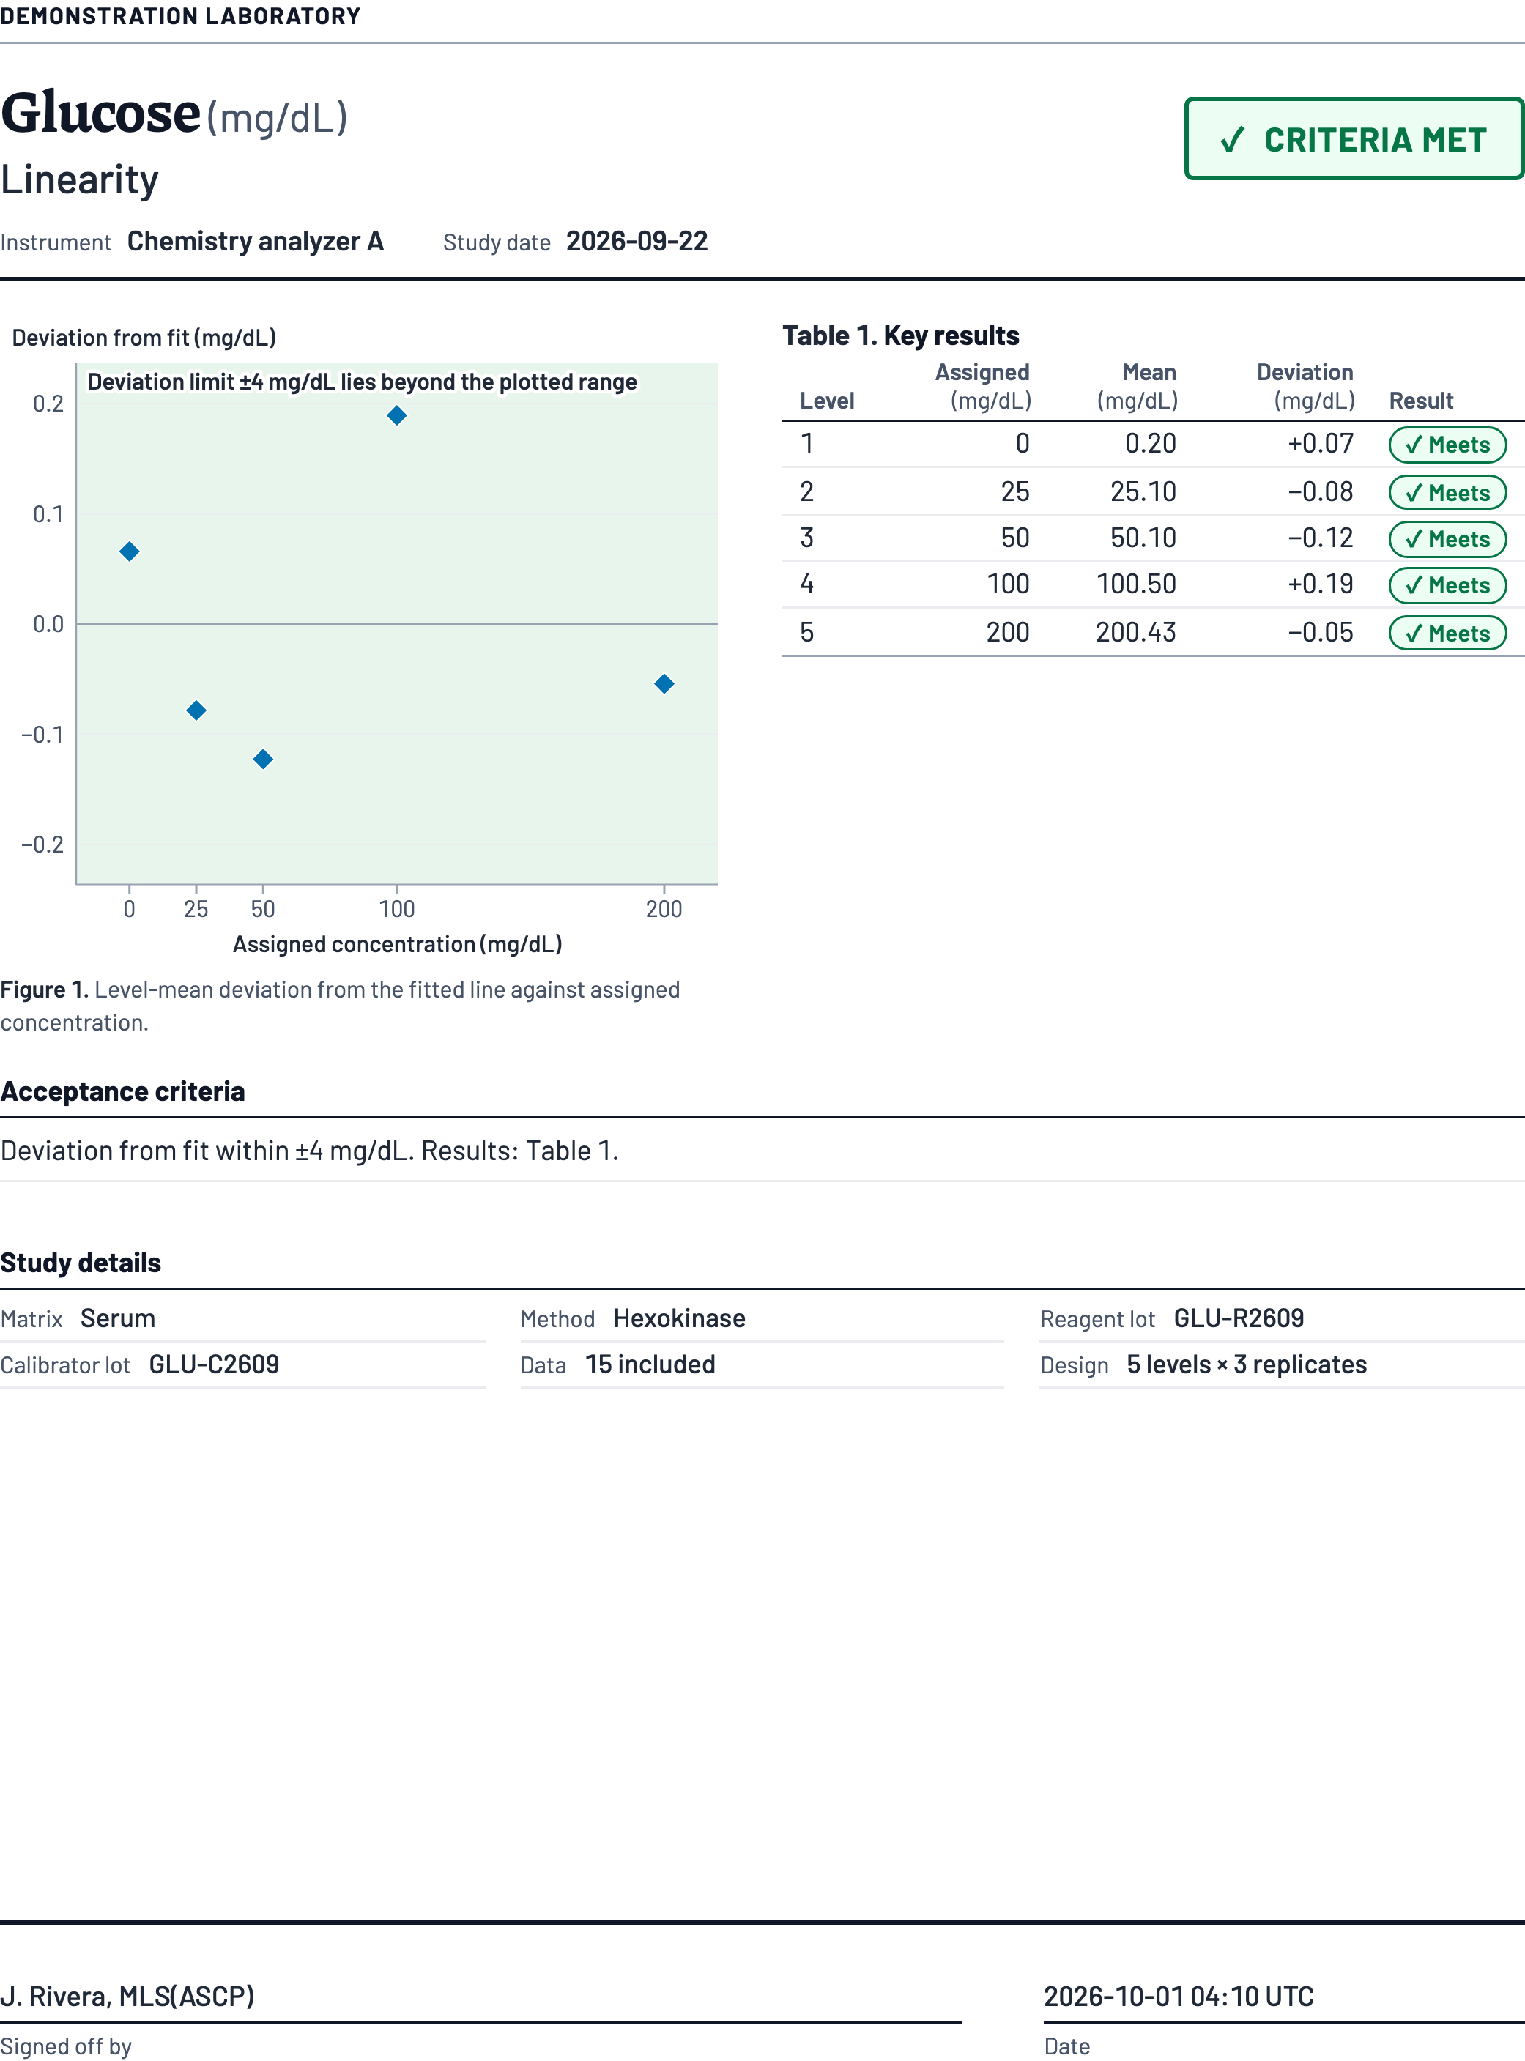The height and width of the screenshot is (2061, 1525).
Task: Click the Glucose title heading
Action: 100,113
